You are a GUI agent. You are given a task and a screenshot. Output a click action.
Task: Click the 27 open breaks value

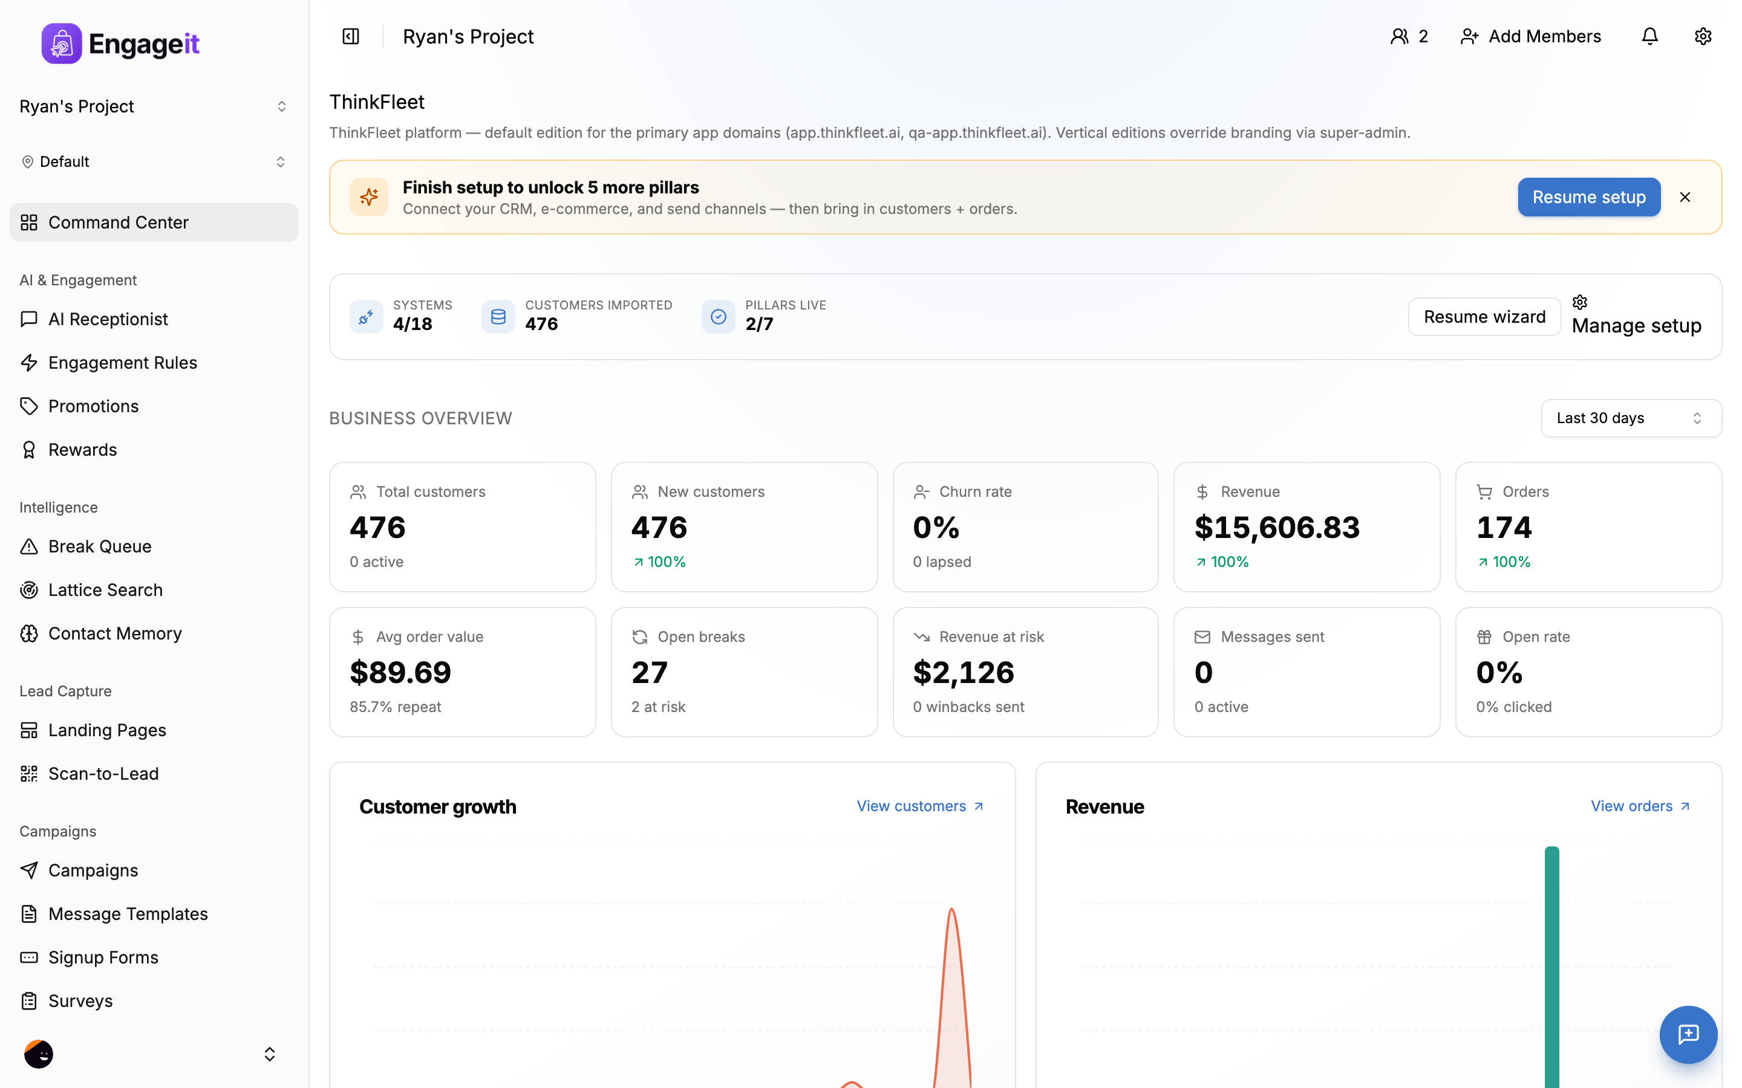pos(649,673)
